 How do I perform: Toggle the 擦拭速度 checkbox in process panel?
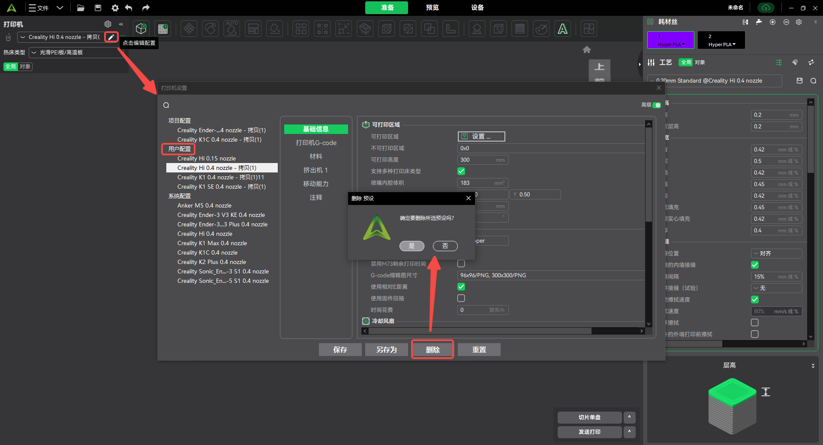coord(755,300)
